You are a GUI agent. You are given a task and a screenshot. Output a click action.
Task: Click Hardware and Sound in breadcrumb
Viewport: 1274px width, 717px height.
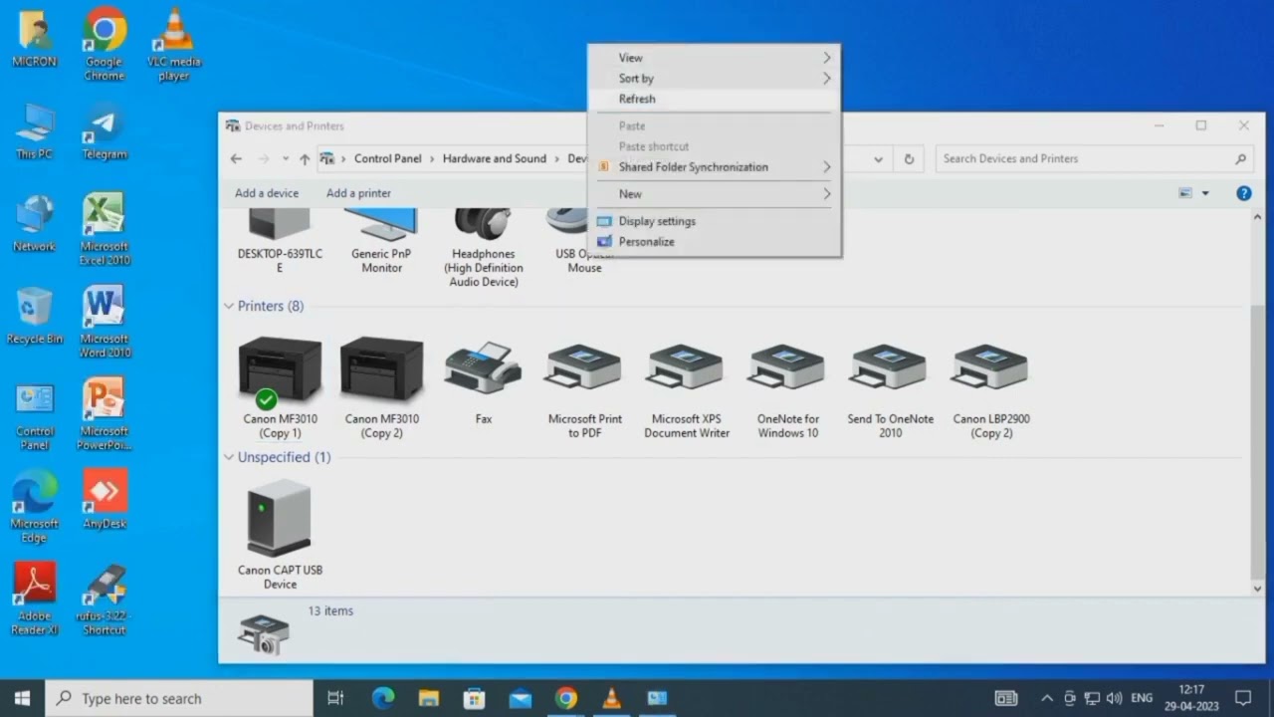point(495,158)
